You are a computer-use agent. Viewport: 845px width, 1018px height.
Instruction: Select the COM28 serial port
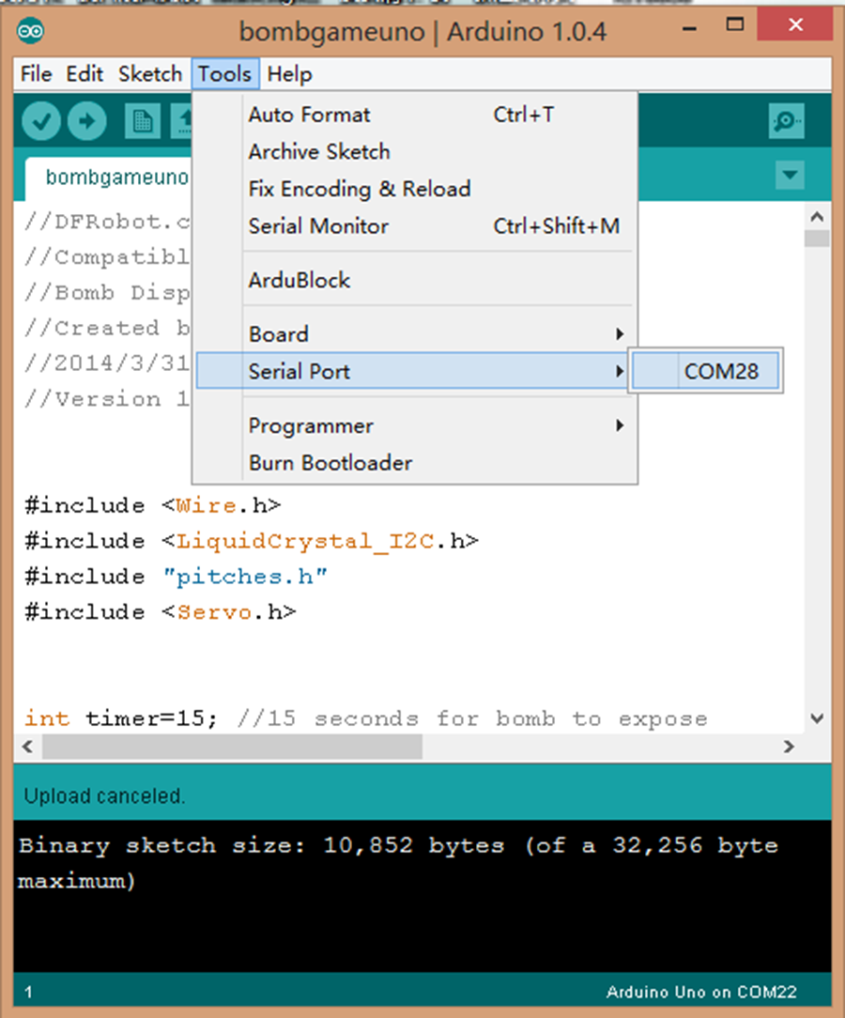pyautogui.click(x=705, y=371)
